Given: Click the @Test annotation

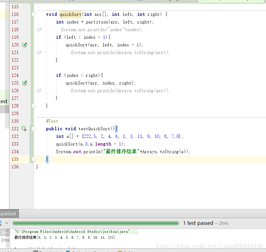Looking at the screenshot, I should pos(52,121).
